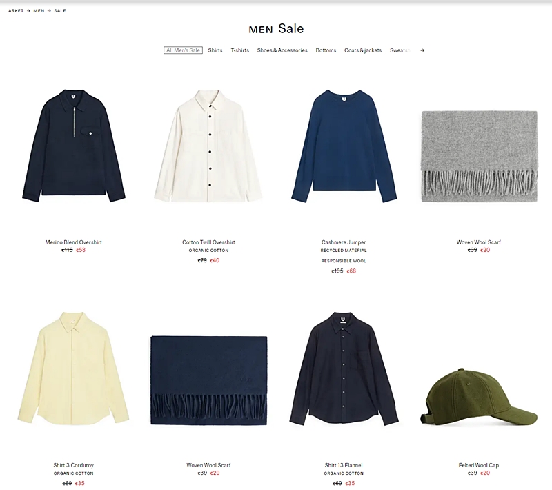Switch to the Shirts category
This screenshot has width=552, height=490.
pos(215,50)
